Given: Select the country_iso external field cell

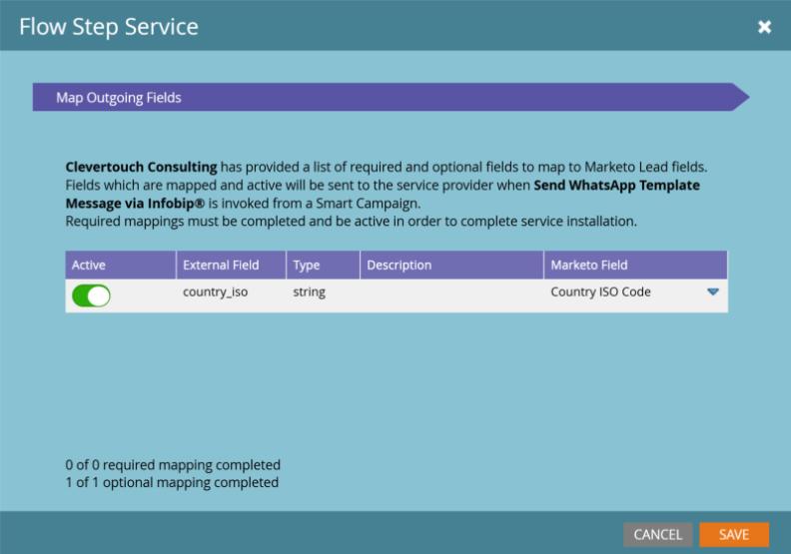Looking at the screenshot, I should click(216, 292).
